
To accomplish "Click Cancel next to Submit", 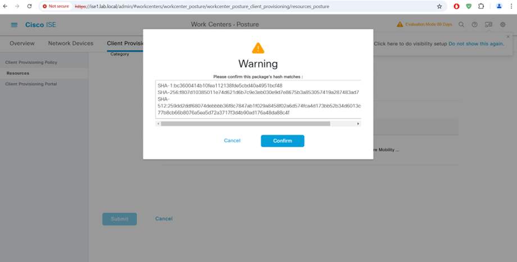I will coord(164,219).
